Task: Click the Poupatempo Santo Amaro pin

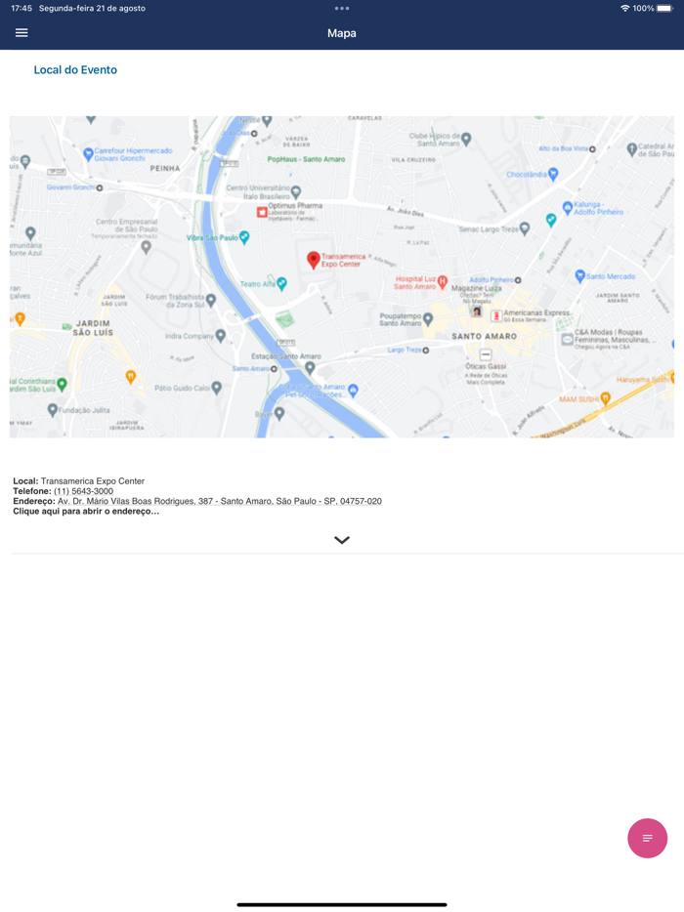Action: pos(428,318)
